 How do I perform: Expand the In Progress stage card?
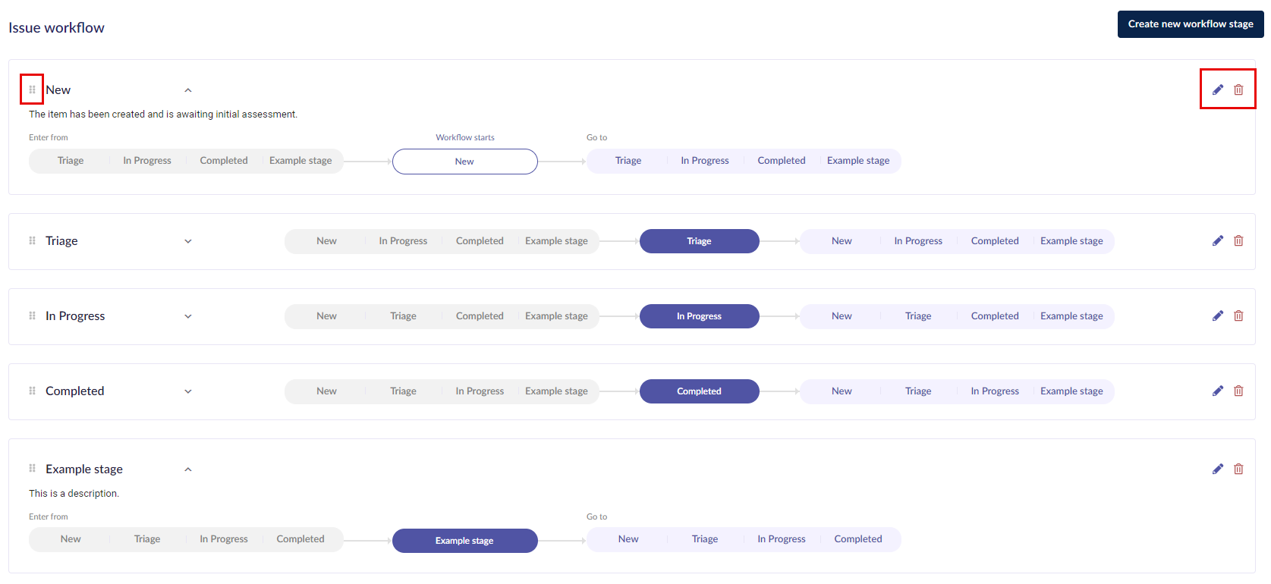point(188,316)
